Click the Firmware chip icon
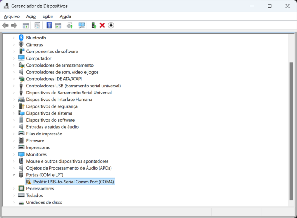The width and height of the screenshot is (297, 218). (21, 140)
